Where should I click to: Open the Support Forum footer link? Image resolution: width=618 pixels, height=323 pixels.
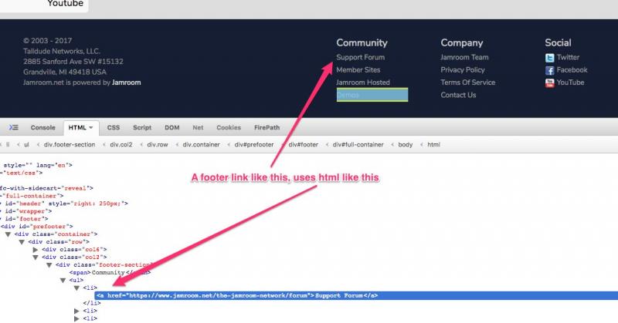click(x=360, y=57)
